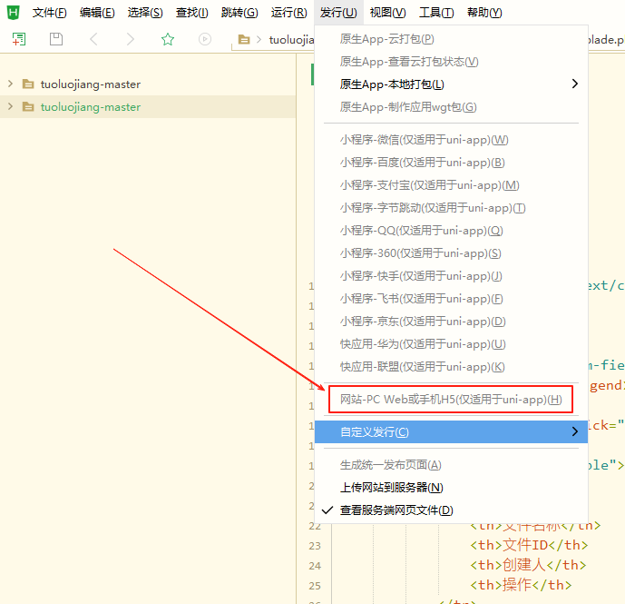Open the 帮助(Y) menu
The height and width of the screenshot is (604, 625).
(484, 13)
